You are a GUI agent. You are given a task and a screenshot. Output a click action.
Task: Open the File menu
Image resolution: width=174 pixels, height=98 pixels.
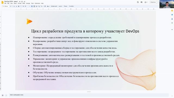(x=5, y=3)
